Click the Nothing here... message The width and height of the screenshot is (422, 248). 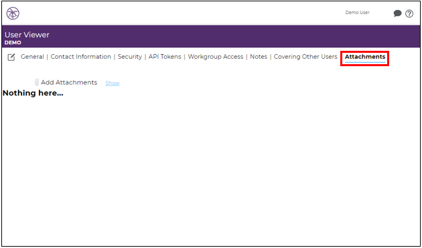click(33, 93)
